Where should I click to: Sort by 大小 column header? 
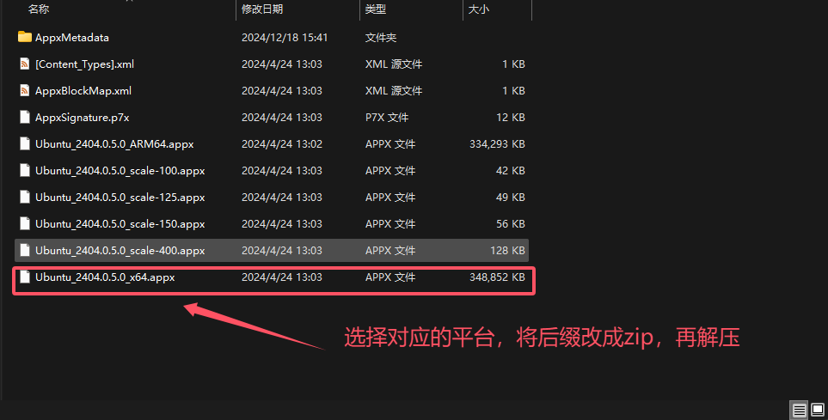pos(478,9)
